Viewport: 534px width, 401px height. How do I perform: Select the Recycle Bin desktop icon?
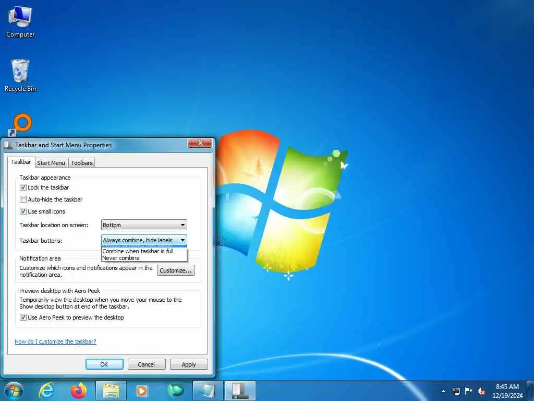20,75
